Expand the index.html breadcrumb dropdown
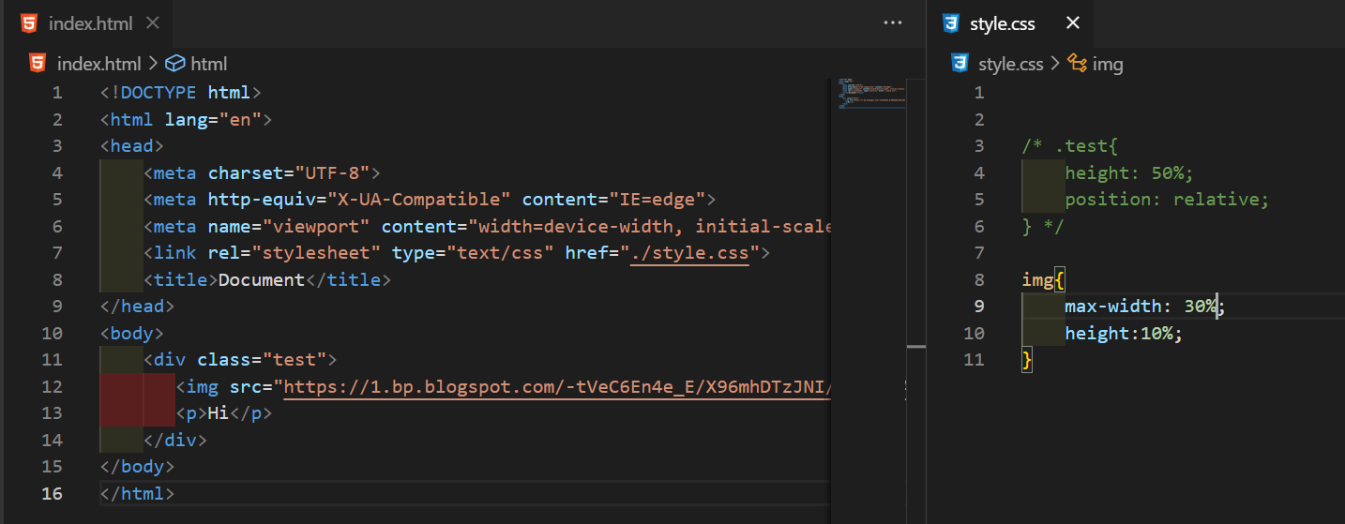The image size is (1345, 524). [x=98, y=64]
